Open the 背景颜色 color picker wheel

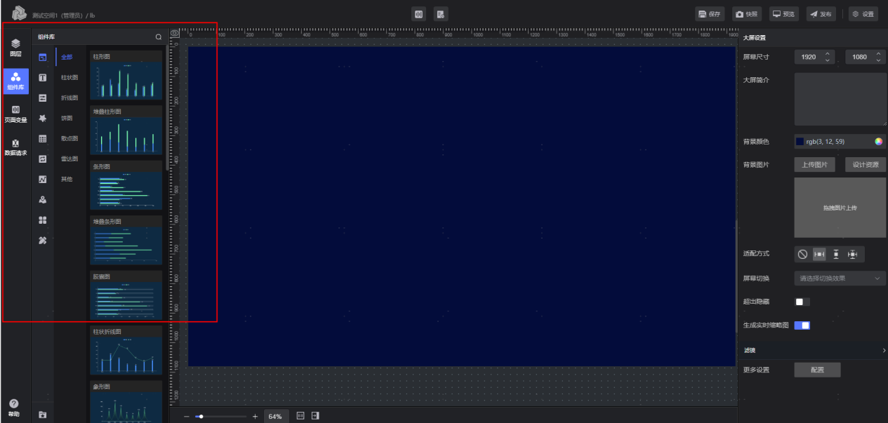click(x=878, y=142)
